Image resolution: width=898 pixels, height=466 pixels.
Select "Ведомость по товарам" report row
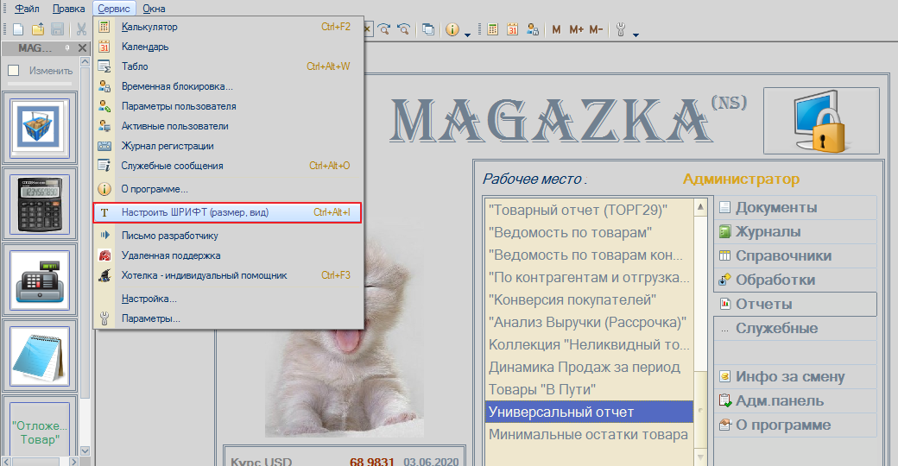pos(589,232)
